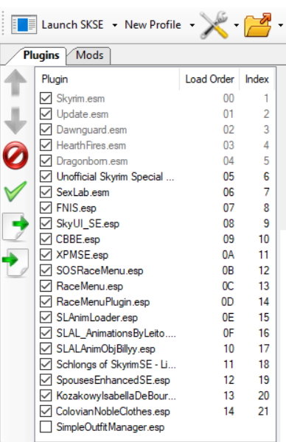
Task: Click the green checkmark enable-all icon
Action: coord(15,191)
